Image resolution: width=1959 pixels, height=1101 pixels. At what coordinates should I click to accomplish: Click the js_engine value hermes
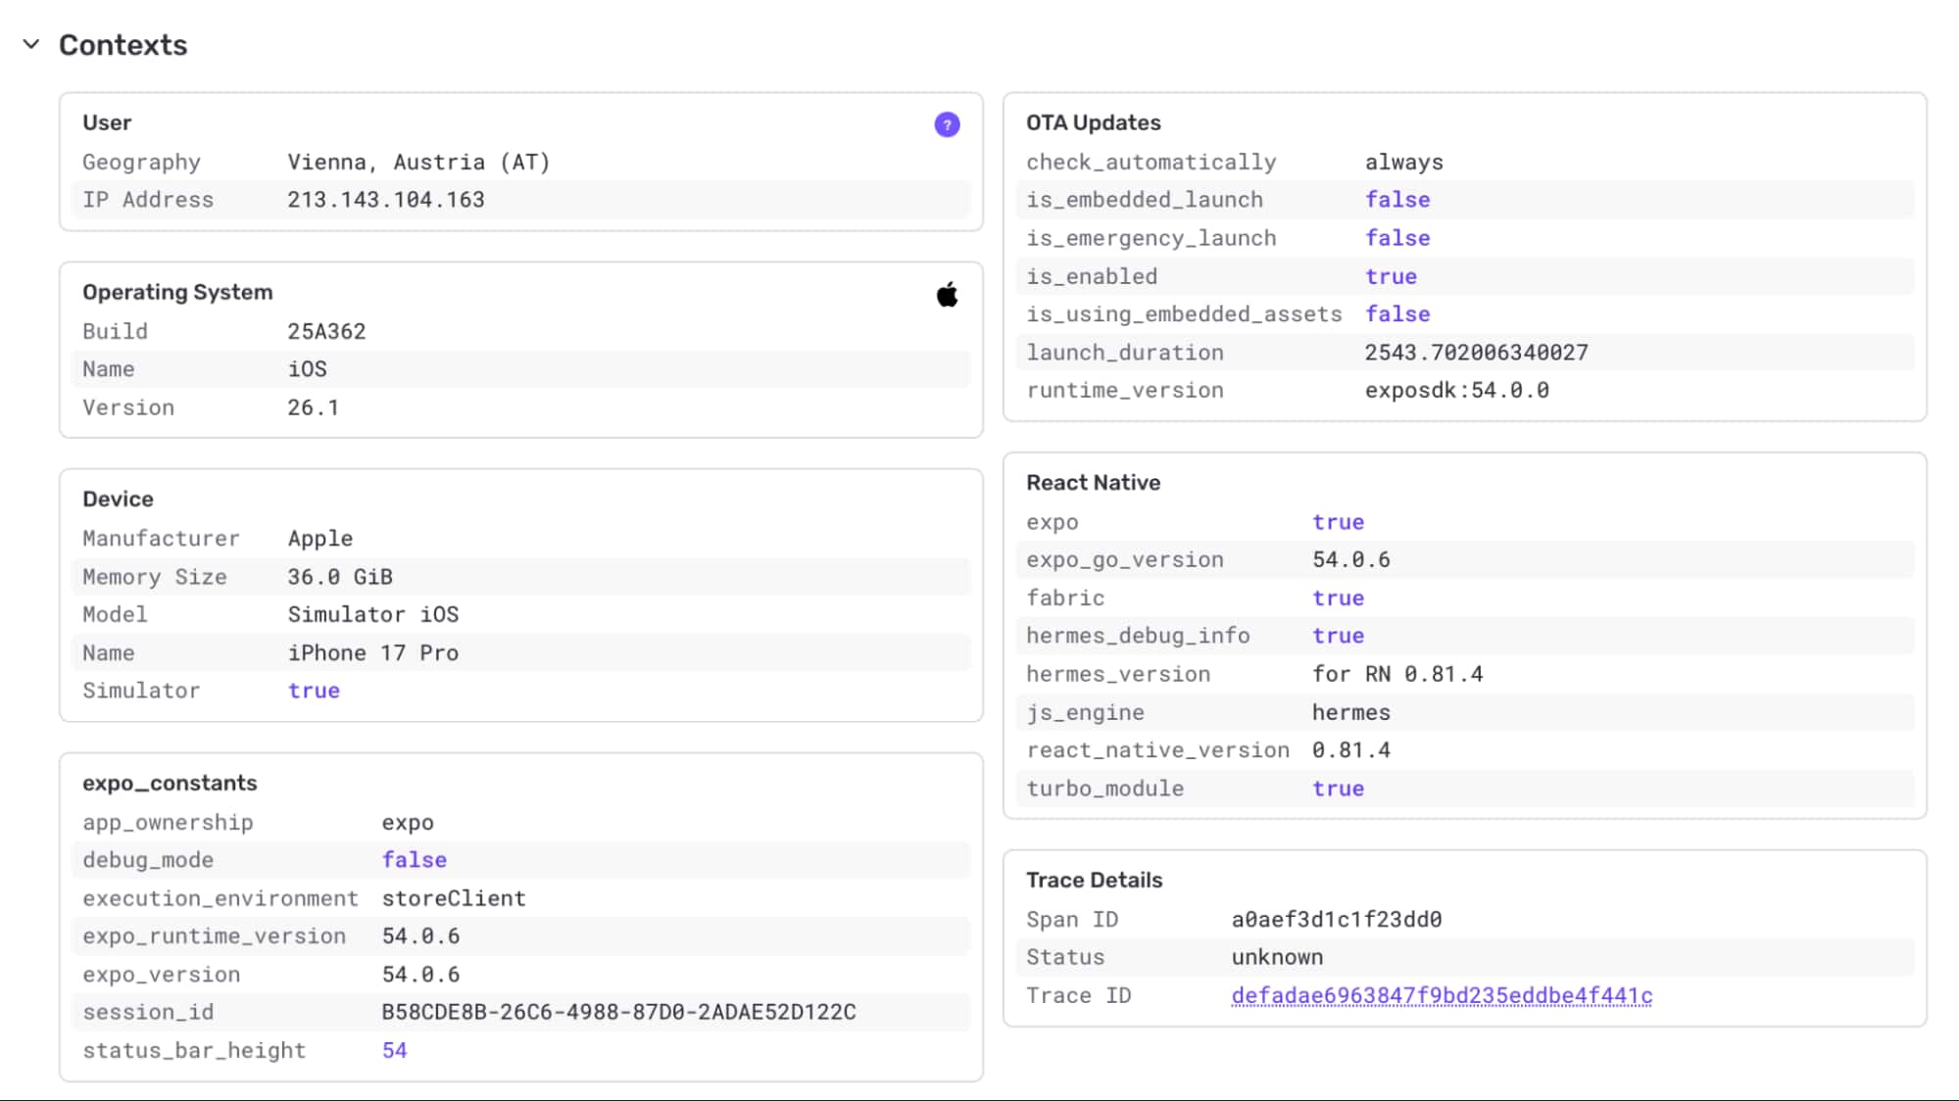pos(1351,712)
